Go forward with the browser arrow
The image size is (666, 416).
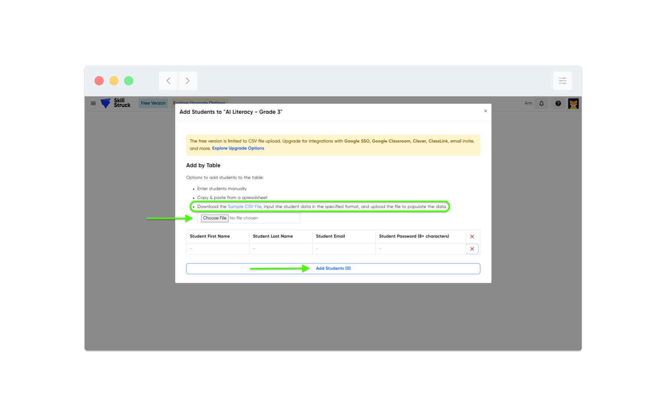188,81
